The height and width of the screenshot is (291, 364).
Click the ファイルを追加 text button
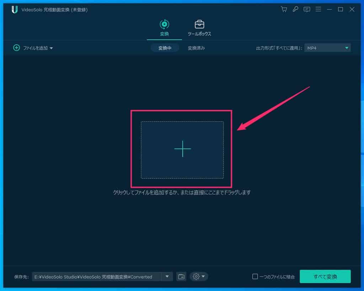pyautogui.click(x=35, y=48)
